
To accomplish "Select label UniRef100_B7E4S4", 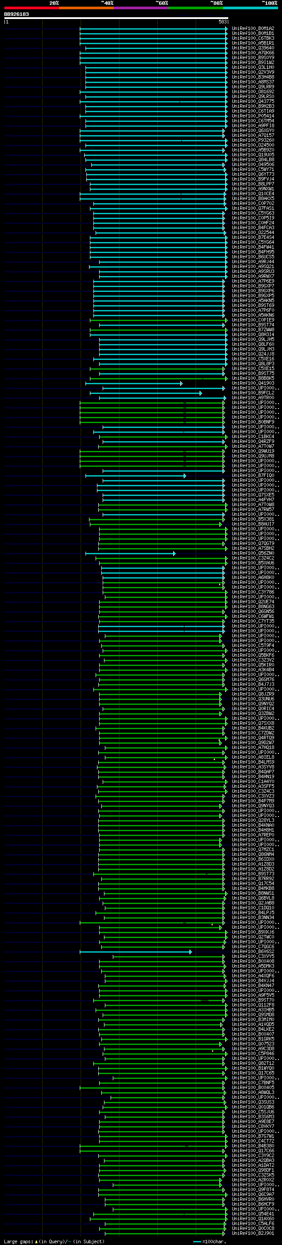I will (253, 237).
